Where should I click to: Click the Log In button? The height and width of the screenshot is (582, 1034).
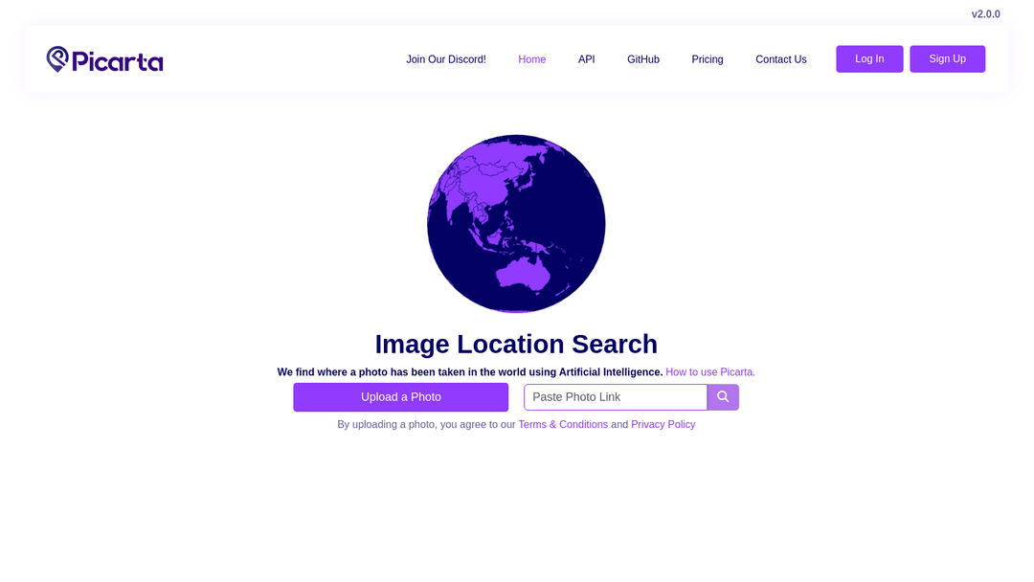[869, 58]
